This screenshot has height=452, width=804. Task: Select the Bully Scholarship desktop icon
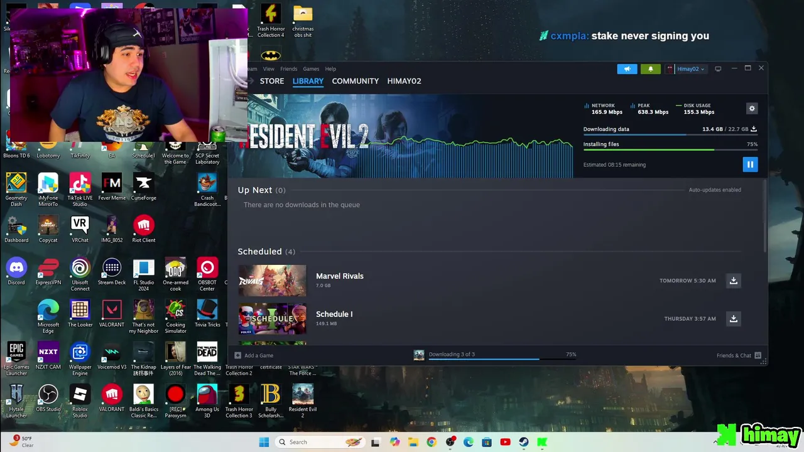[271, 401]
